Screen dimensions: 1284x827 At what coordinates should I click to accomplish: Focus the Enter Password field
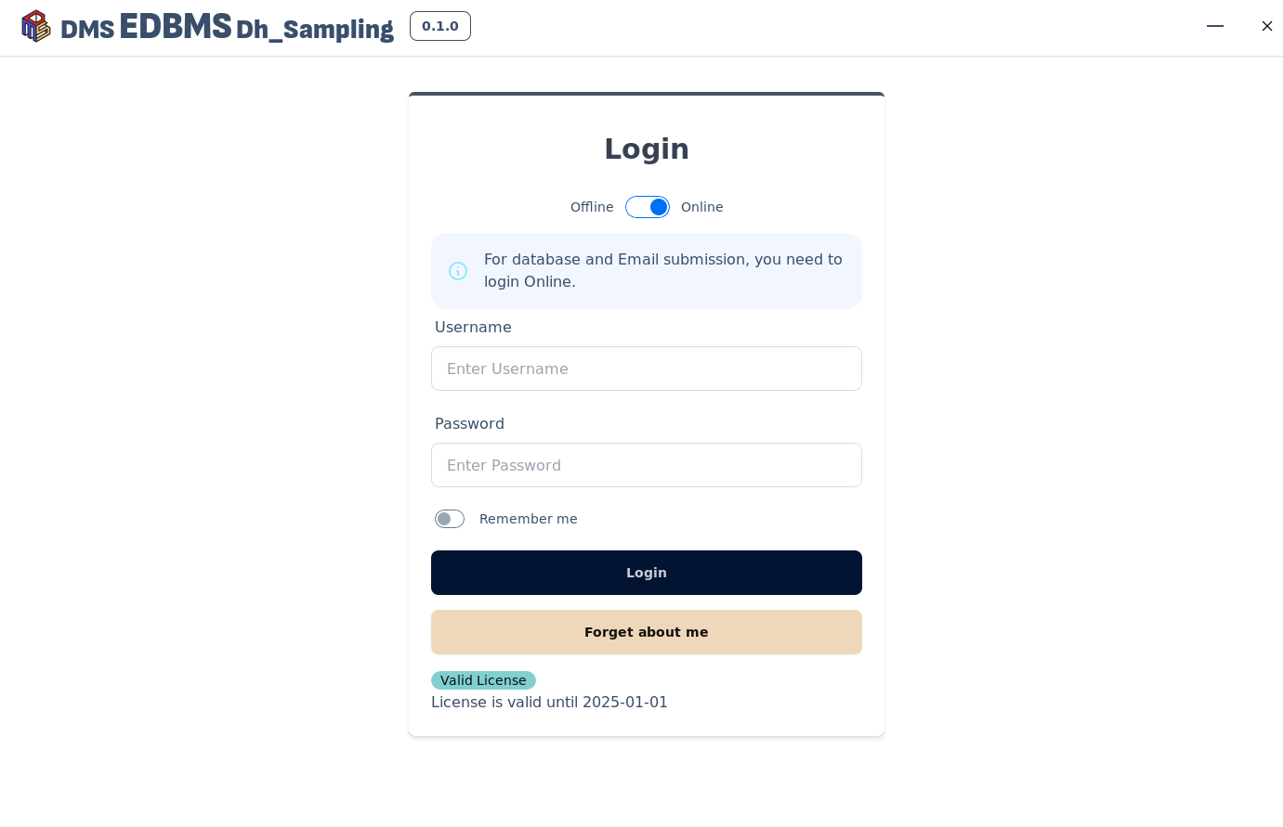(647, 465)
